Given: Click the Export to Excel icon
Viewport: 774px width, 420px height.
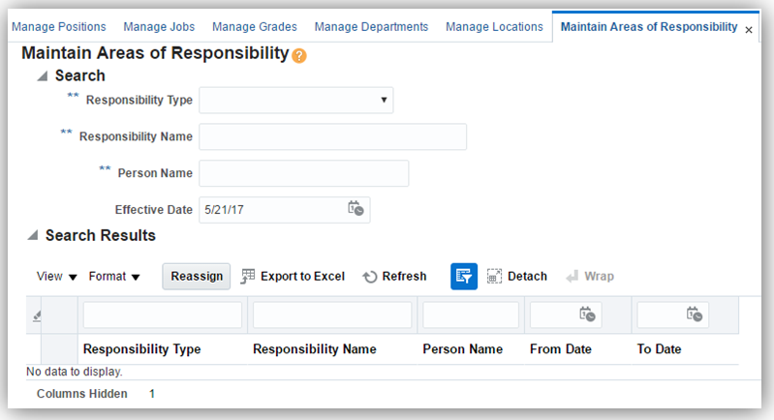Looking at the screenshot, I should click(248, 276).
